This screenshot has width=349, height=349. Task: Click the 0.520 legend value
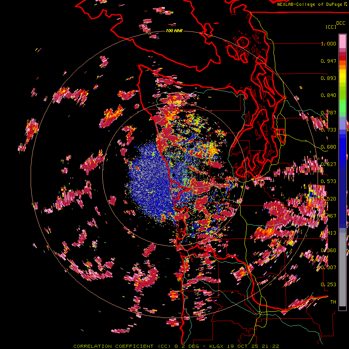click(328, 199)
